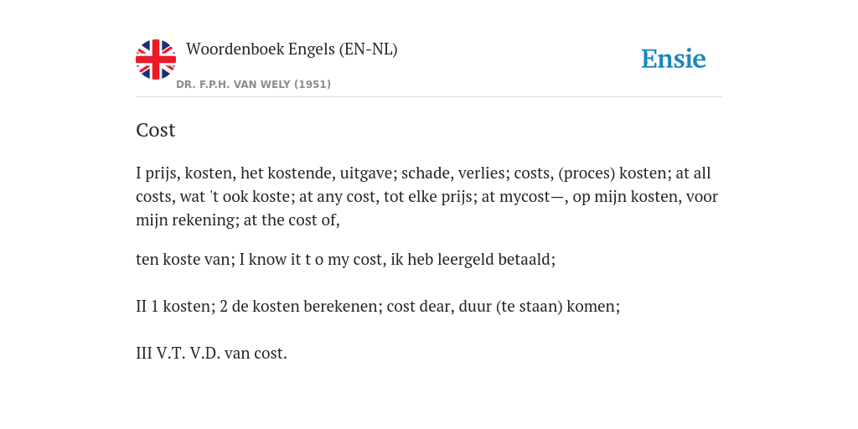Click 'V.T. V.D.' abbreviation in section III
858x429 pixels.
(x=189, y=354)
